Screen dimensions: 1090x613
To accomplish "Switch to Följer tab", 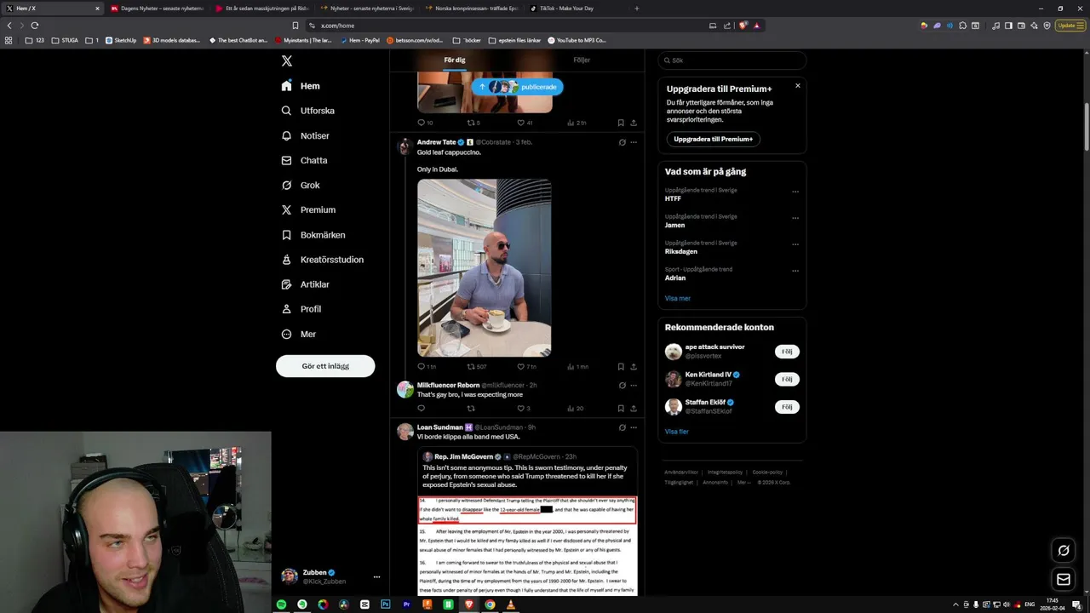I will point(582,60).
